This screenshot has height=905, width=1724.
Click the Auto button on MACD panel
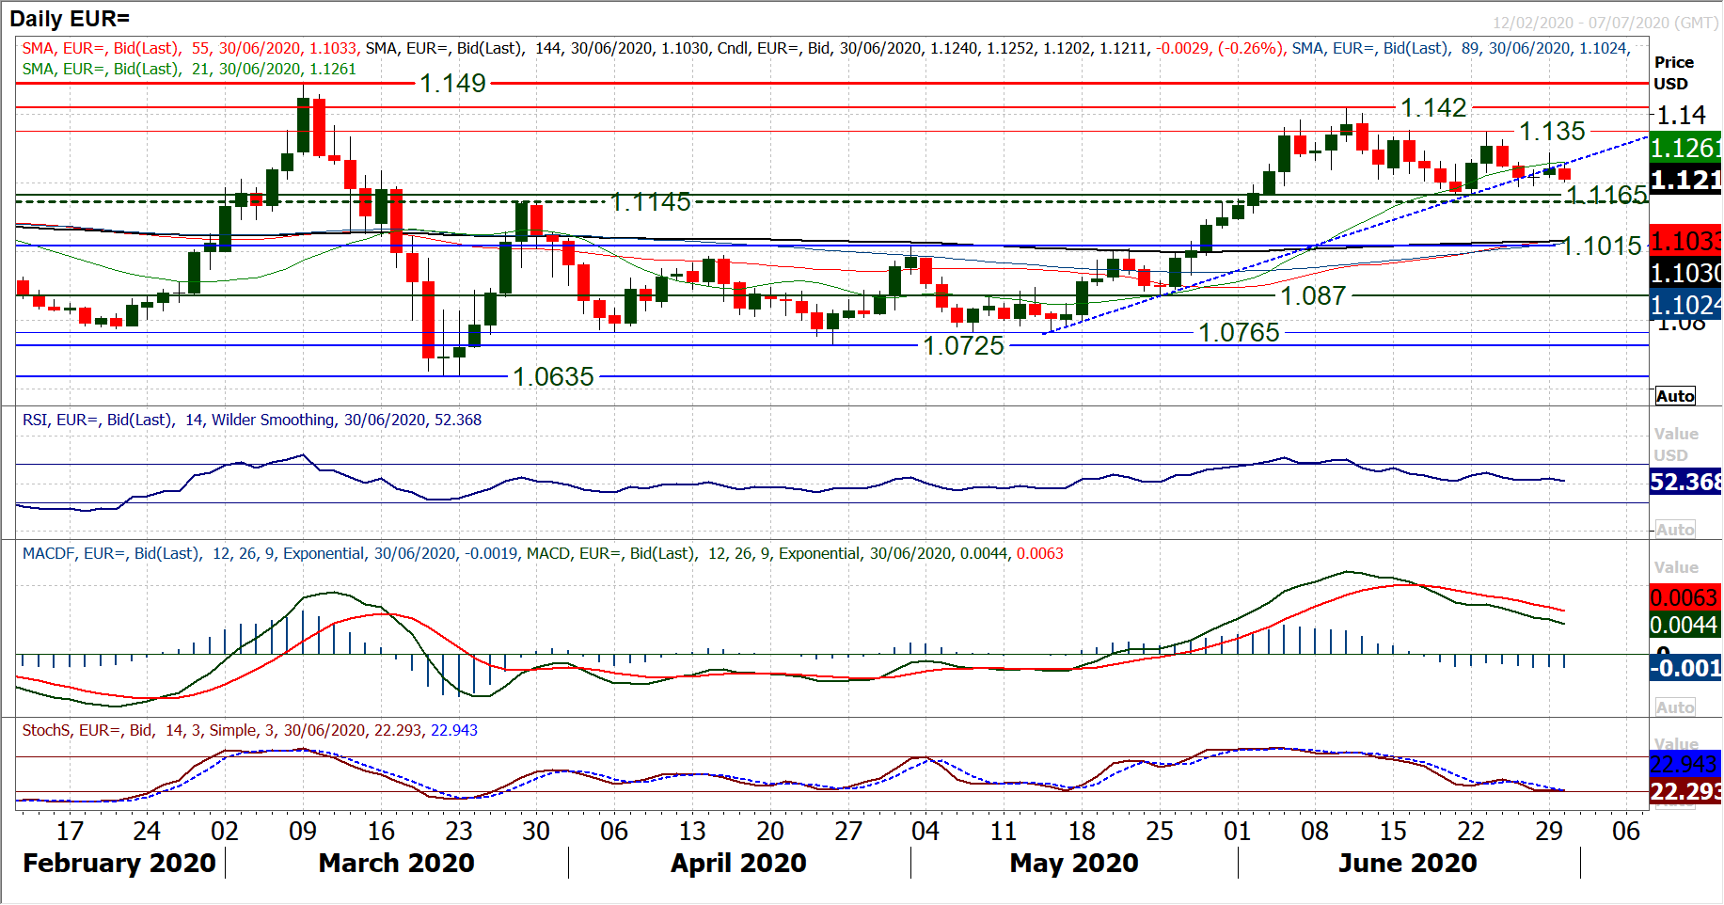coord(1675,707)
